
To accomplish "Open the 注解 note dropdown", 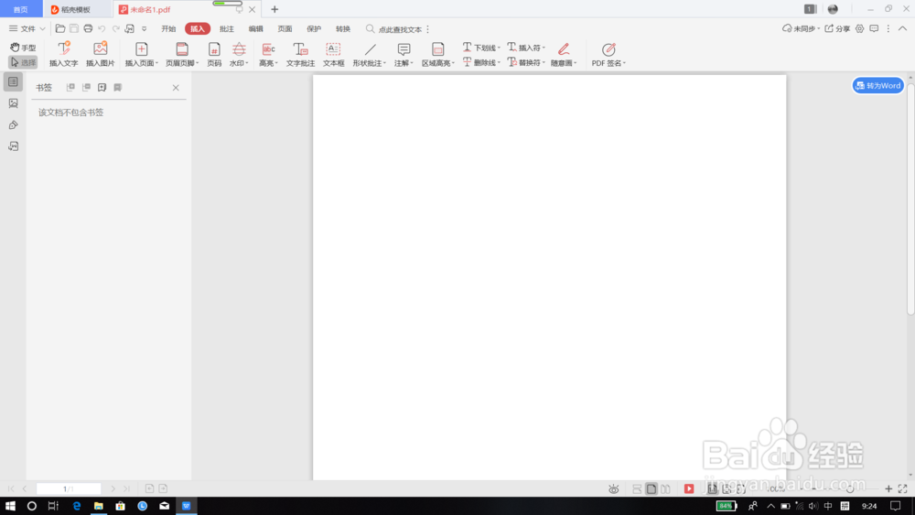I will [x=404, y=54].
